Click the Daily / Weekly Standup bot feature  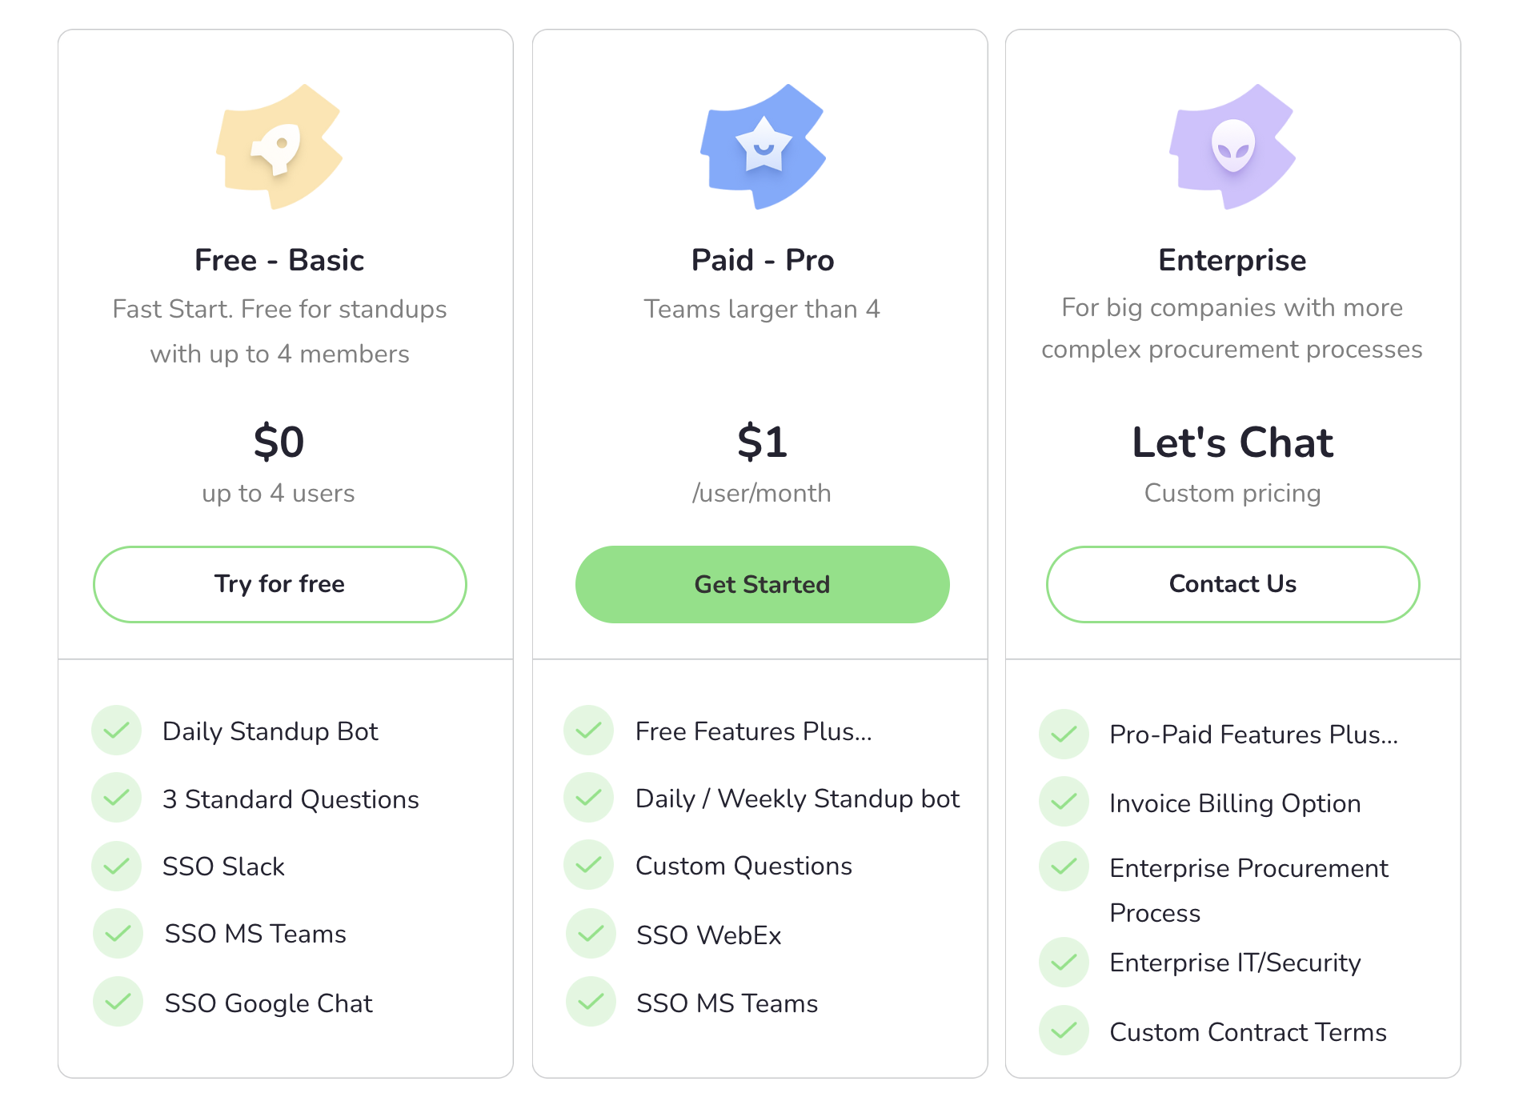(797, 799)
